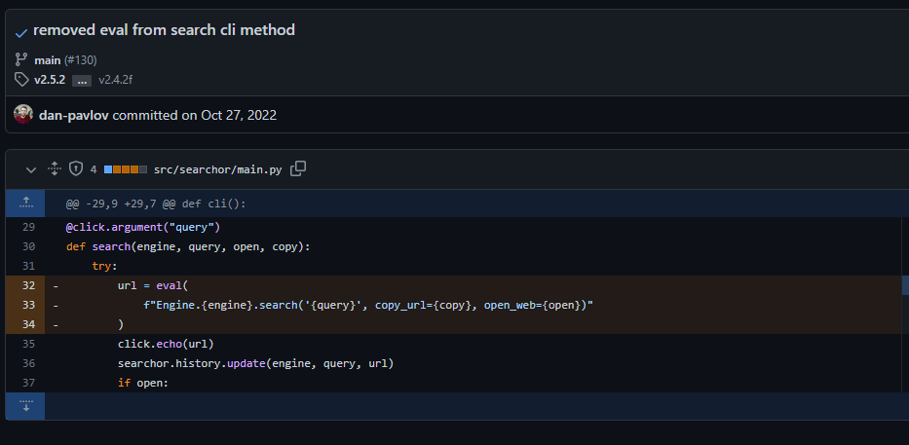Click the expand all lines icon
909x445 pixels.
click(x=55, y=169)
